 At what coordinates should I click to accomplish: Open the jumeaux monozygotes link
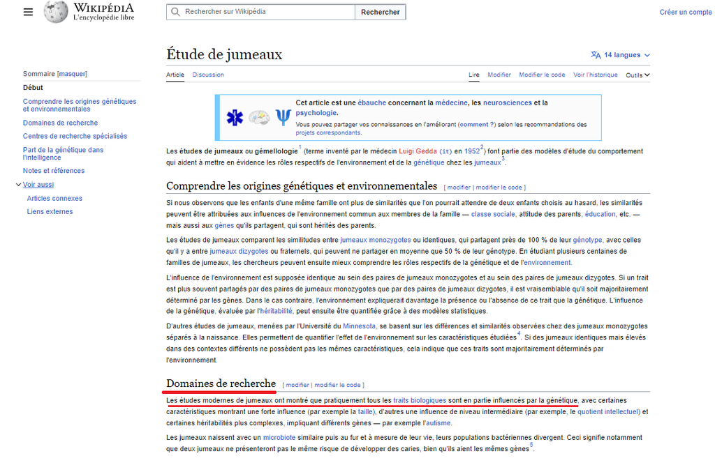(x=375, y=240)
